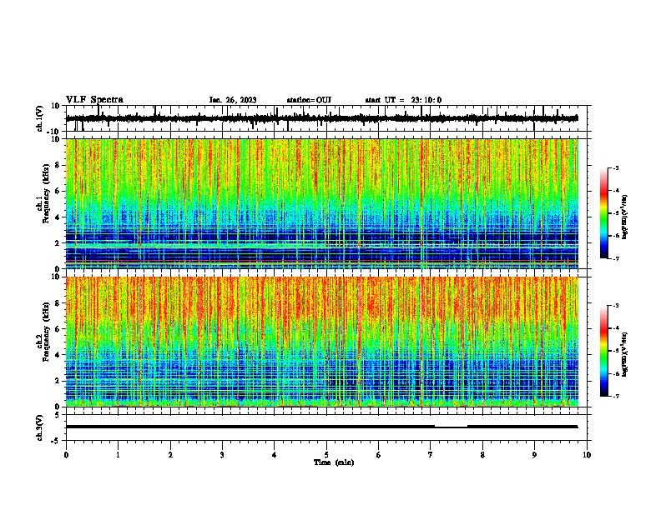661x510 pixels.
Task: Click the "Time (min)" x-axis label
Action: 334,462
